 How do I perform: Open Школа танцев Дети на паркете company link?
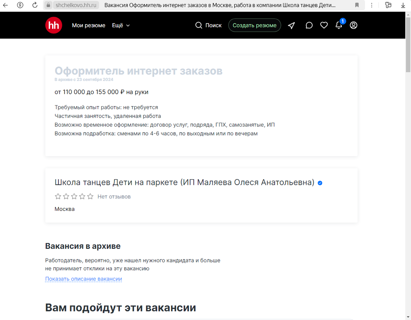tap(184, 182)
